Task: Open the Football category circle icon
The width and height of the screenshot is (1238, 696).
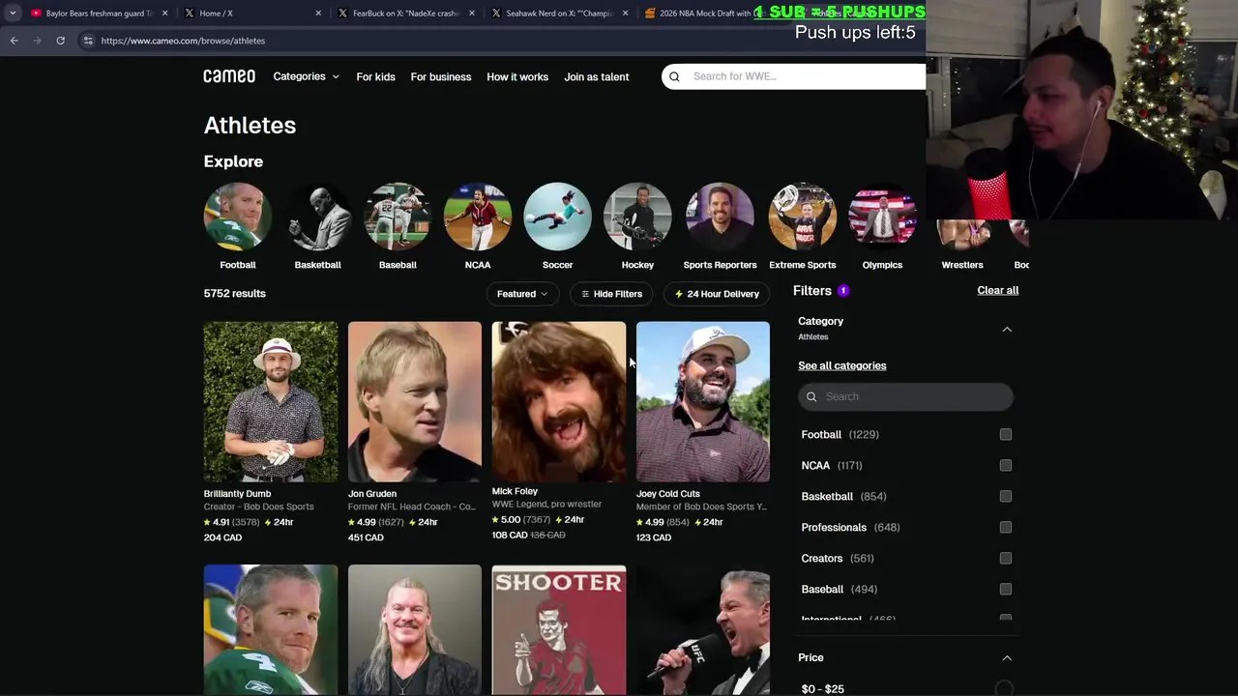Action: click(238, 217)
